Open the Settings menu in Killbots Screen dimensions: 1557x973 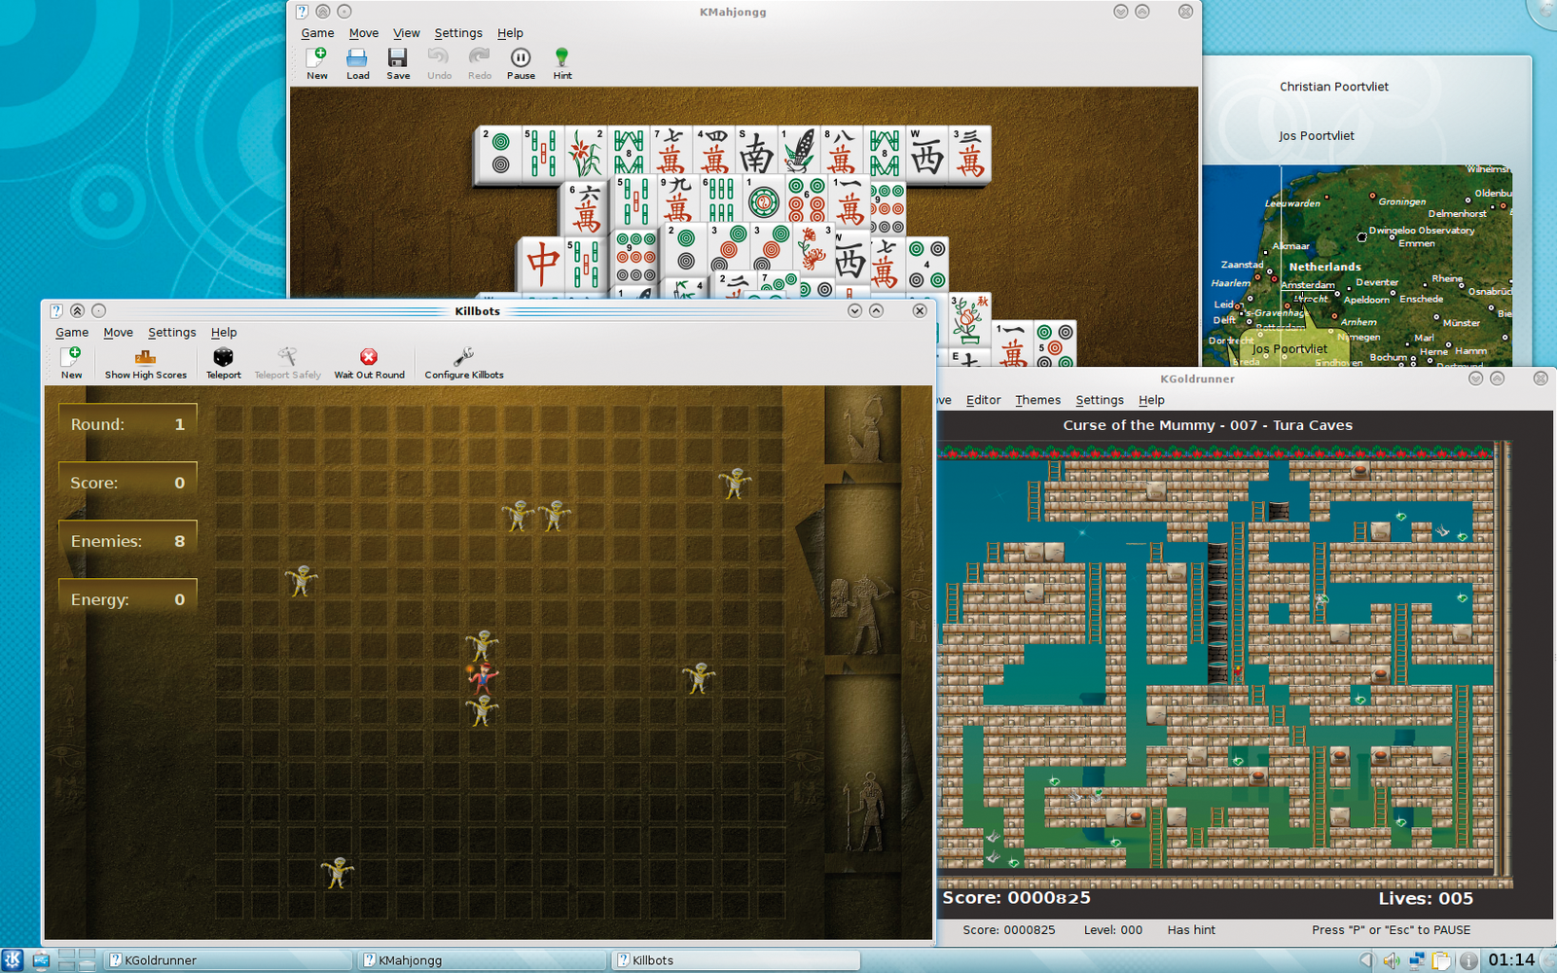[x=172, y=333]
